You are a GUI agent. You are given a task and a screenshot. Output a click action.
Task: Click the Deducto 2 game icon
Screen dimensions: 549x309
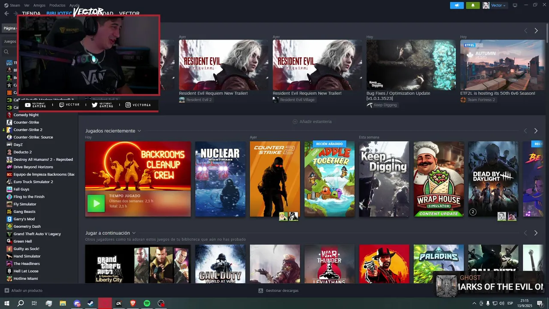click(9, 152)
